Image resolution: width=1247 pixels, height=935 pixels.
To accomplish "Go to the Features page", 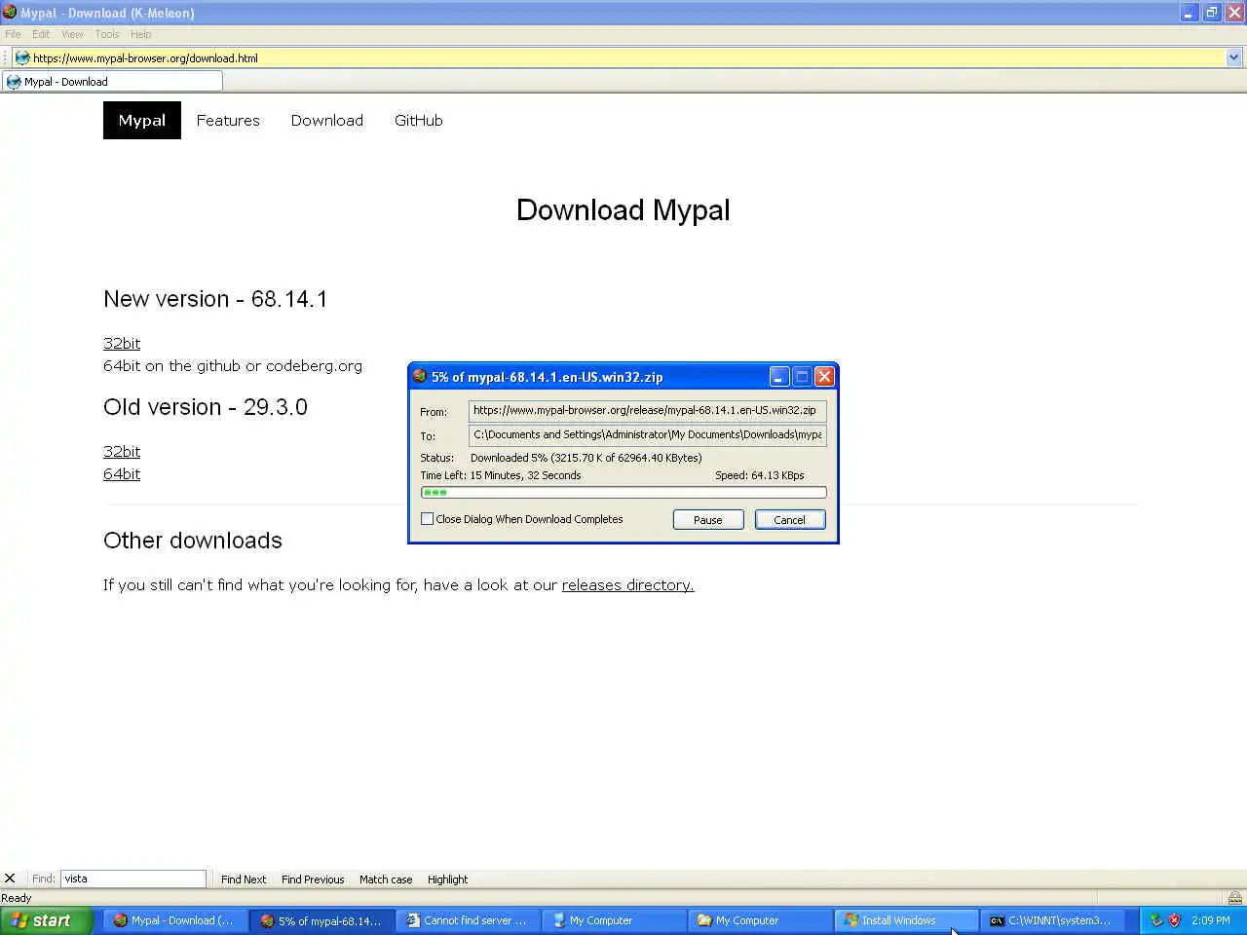I will point(228,120).
